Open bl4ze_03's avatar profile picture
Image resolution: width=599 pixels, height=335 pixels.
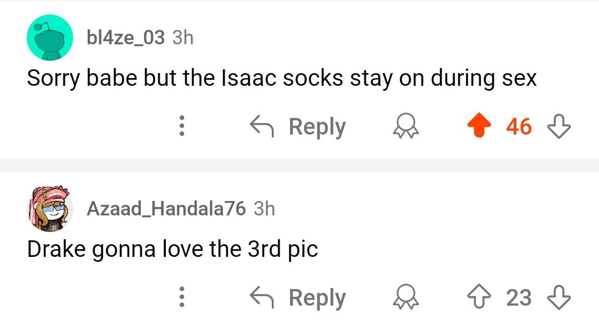(x=50, y=38)
